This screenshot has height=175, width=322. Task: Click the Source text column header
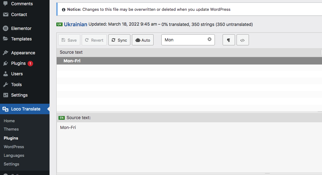point(71,52)
